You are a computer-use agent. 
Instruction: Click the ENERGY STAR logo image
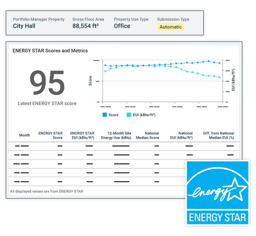[x=217, y=193]
